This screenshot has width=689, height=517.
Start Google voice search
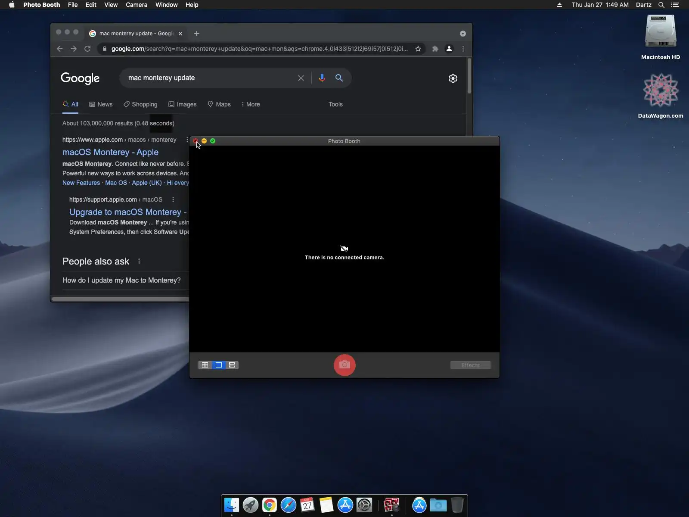pos(322,78)
